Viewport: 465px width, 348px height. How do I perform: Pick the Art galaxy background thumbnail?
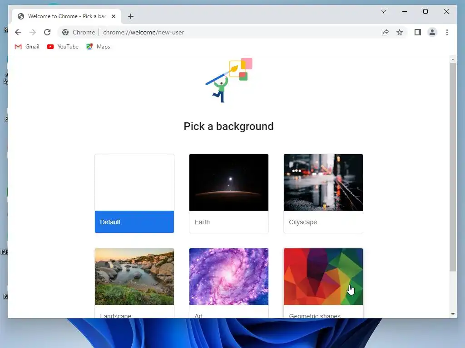[x=229, y=276]
